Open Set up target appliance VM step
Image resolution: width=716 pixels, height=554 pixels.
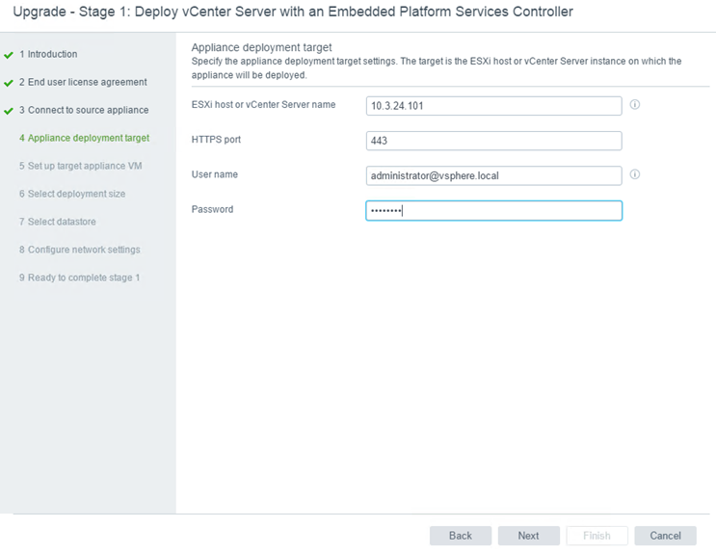point(80,166)
